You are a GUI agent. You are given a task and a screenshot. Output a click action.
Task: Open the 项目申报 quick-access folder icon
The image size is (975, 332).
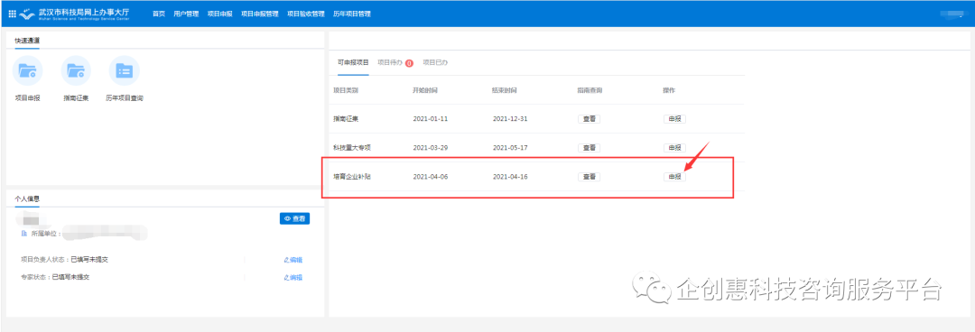(27, 71)
